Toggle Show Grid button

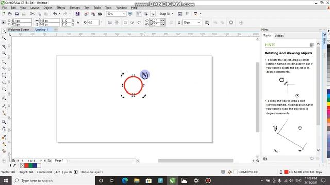[146, 14]
